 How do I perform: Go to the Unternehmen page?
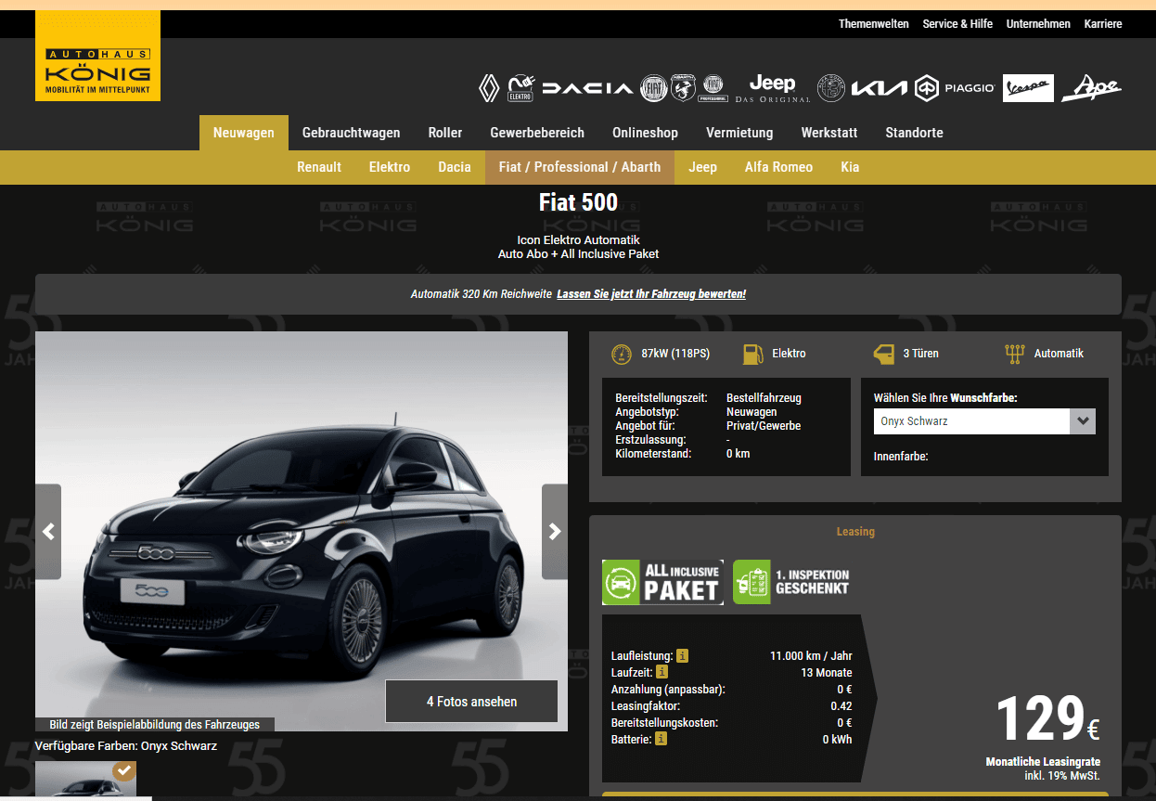(x=1038, y=24)
